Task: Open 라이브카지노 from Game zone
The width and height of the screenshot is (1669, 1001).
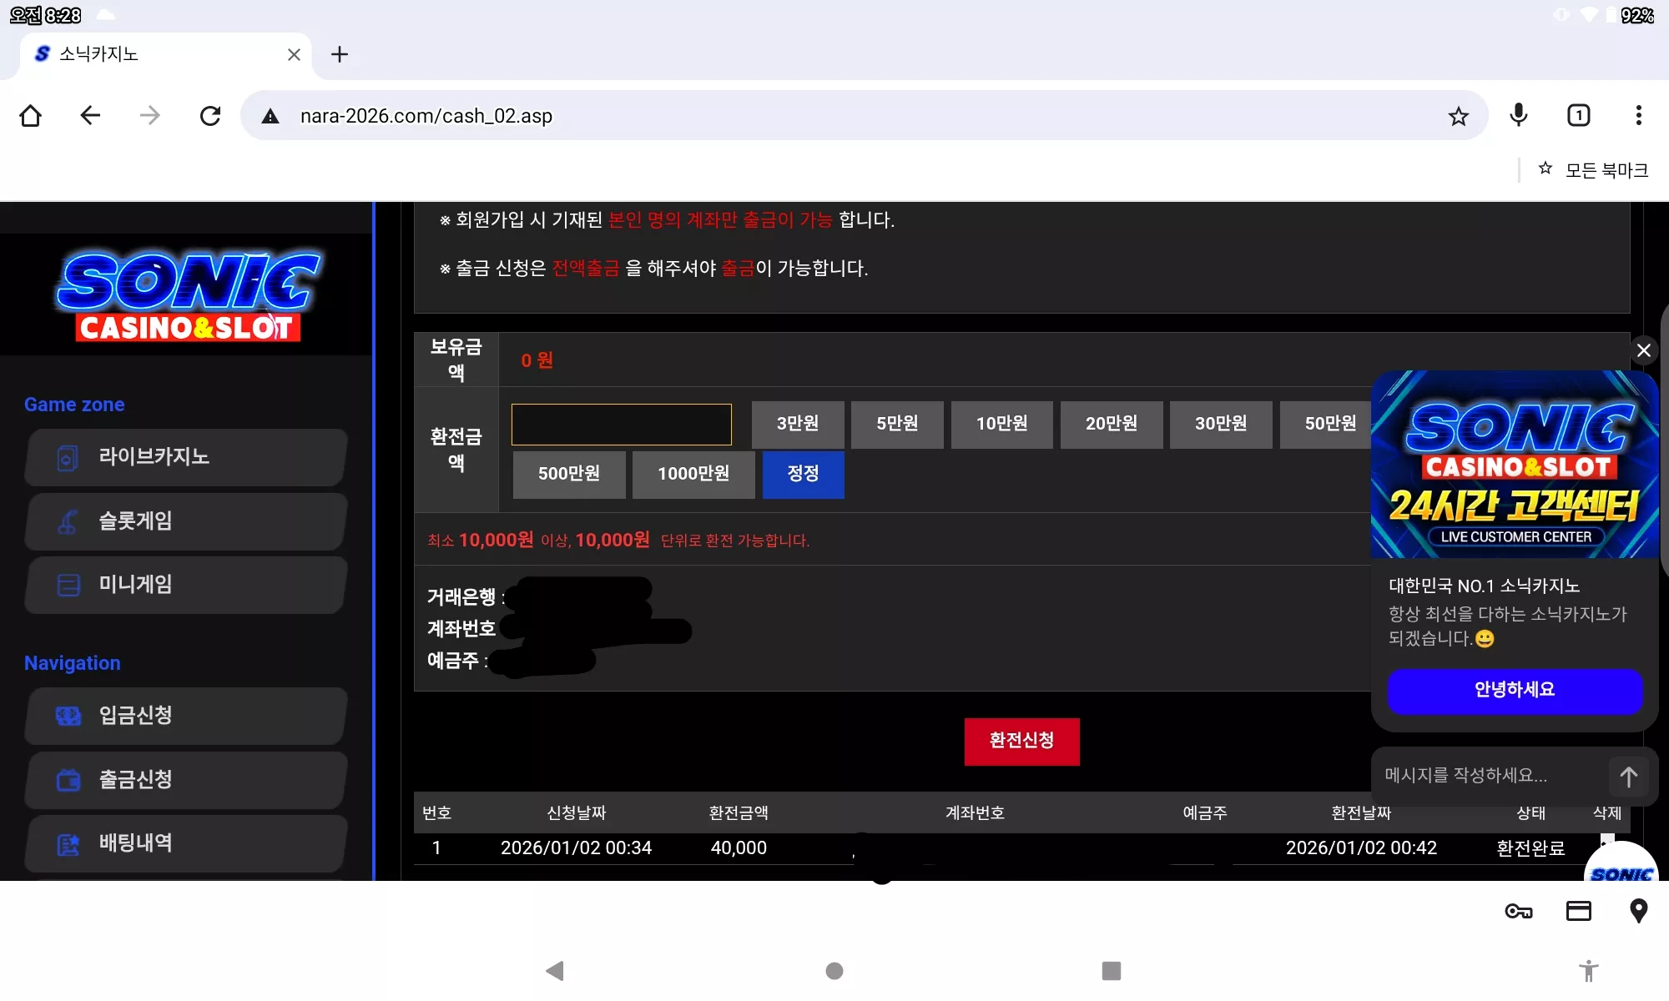Action: pos(186,456)
